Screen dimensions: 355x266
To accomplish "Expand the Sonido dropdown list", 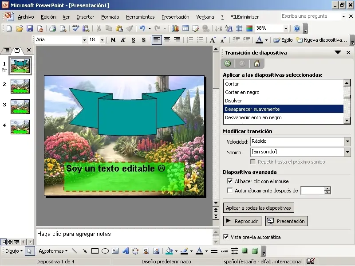I will [347, 152].
